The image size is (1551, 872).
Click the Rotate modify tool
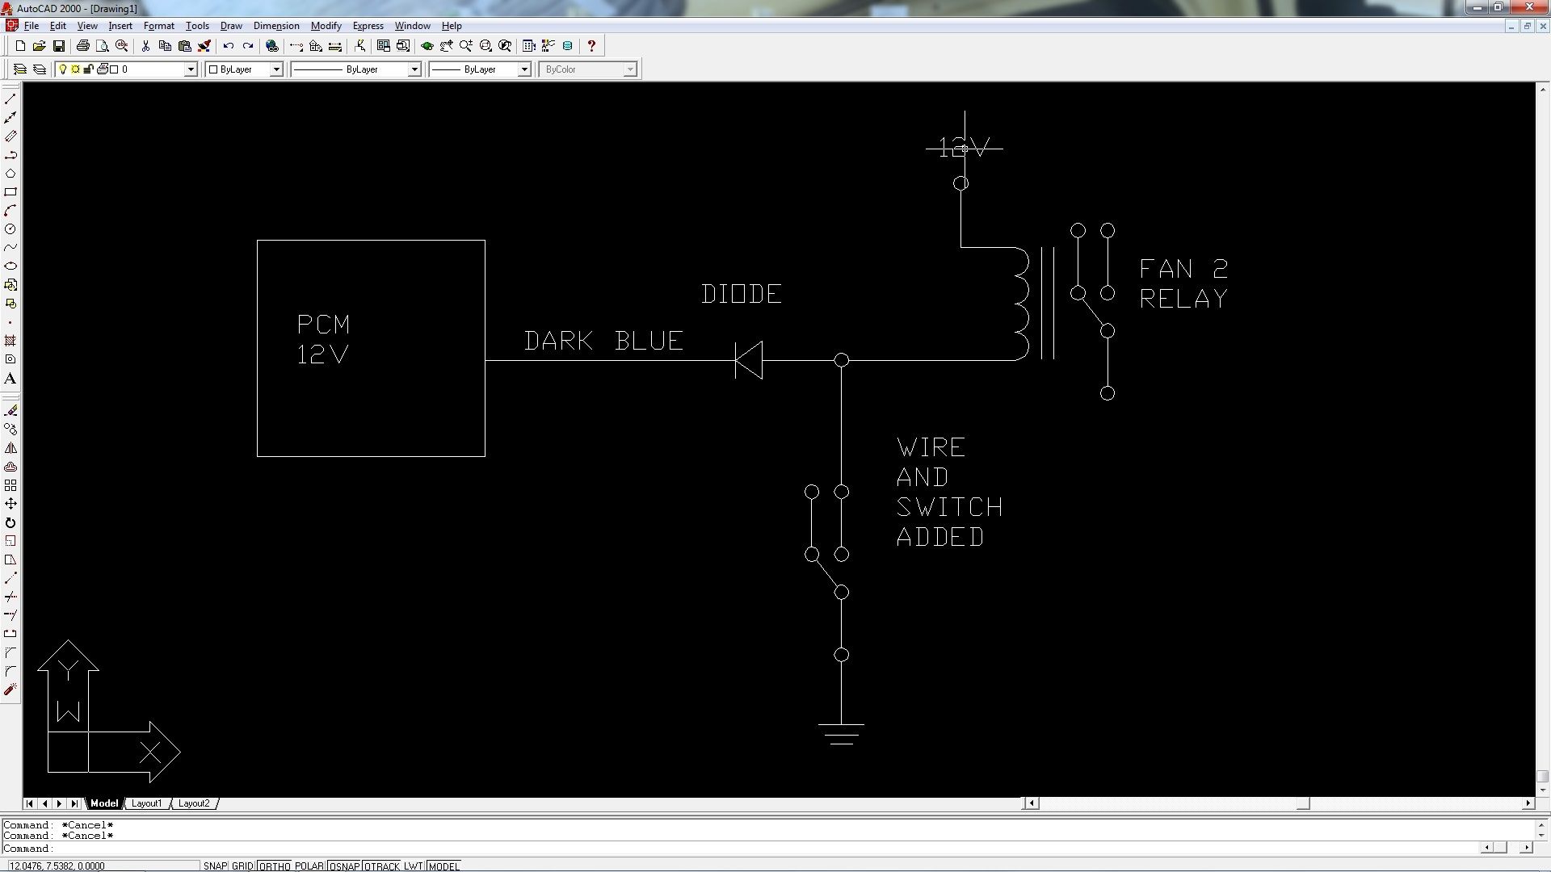[x=11, y=523]
